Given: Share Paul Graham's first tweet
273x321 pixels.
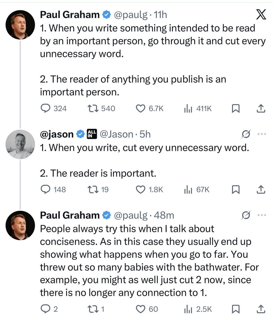Looking at the screenshot, I should (x=261, y=108).
